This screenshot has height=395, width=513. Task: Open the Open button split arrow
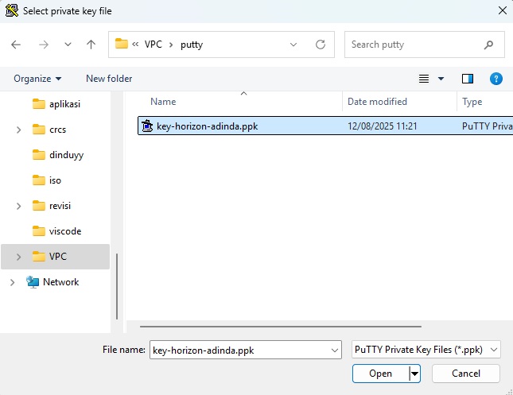[x=414, y=374]
